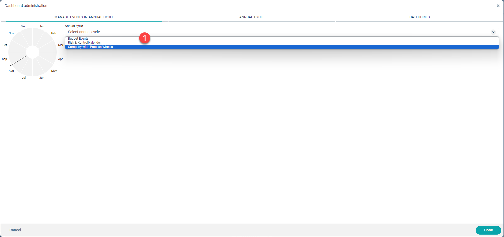Choose the Aug label on the wheel
This screenshot has width=504, height=237.
(11, 71)
